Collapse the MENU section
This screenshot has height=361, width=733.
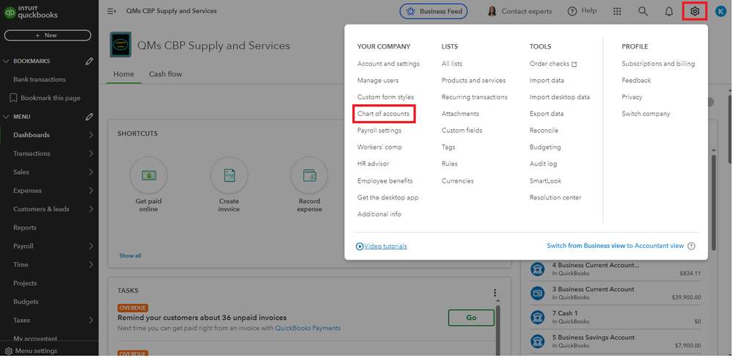(x=6, y=117)
